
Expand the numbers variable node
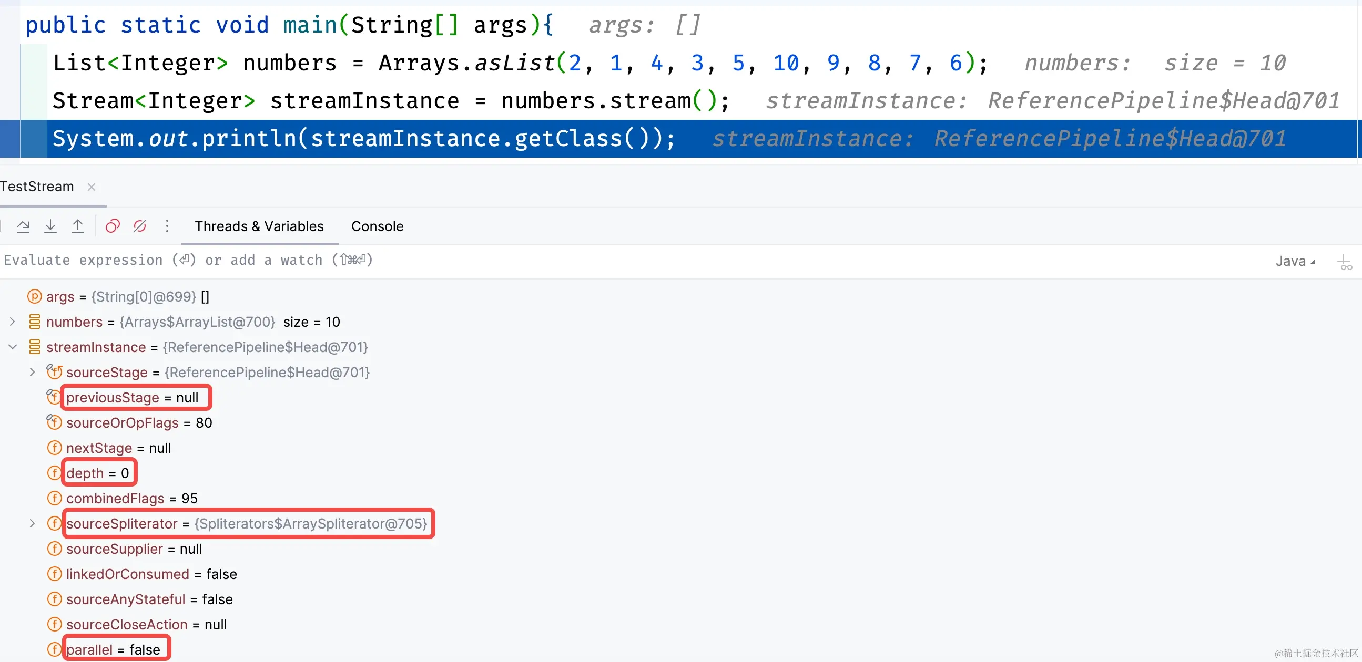[x=13, y=322]
